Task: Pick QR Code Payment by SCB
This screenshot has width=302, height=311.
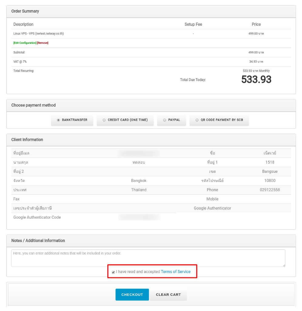Action: coord(219,120)
